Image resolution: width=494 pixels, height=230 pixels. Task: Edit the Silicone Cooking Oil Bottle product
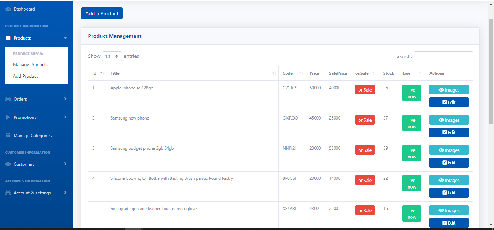[x=449, y=193]
